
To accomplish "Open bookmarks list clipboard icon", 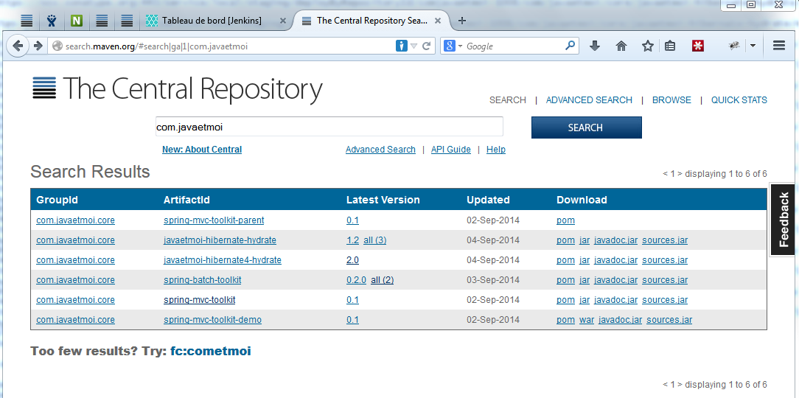I will click(x=670, y=46).
